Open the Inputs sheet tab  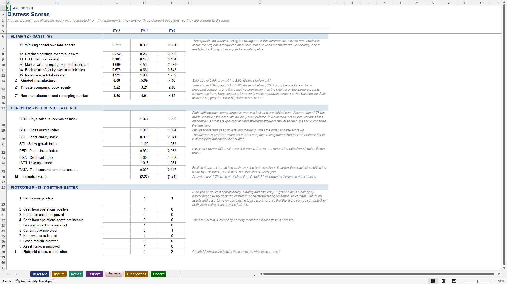pyautogui.click(x=59, y=274)
